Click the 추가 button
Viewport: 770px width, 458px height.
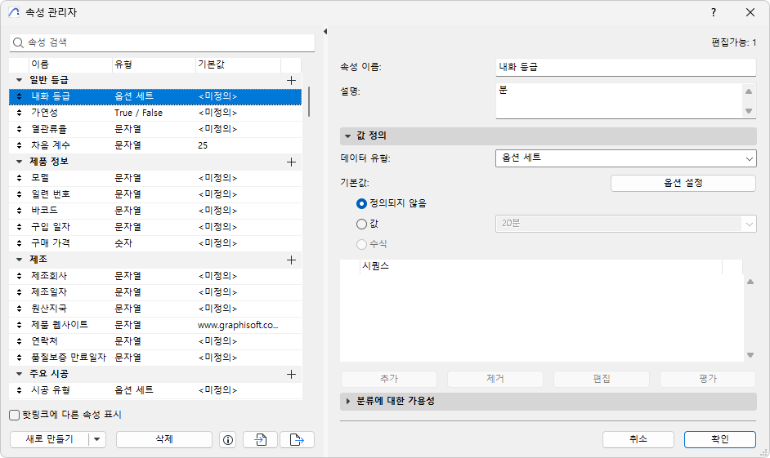pyautogui.click(x=389, y=379)
